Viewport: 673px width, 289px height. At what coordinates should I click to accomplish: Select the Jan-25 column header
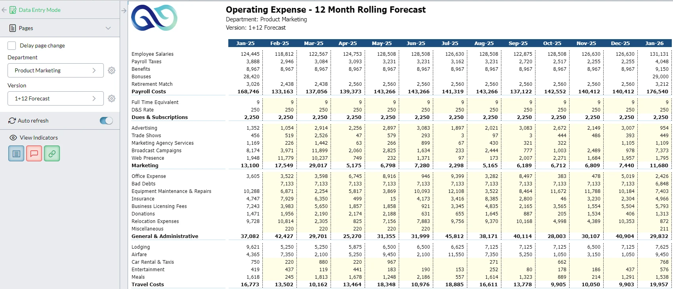point(245,43)
